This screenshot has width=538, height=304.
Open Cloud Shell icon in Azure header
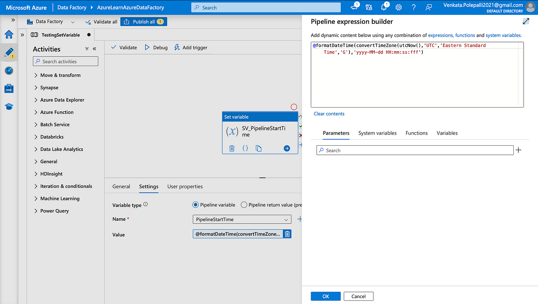[355, 7]
